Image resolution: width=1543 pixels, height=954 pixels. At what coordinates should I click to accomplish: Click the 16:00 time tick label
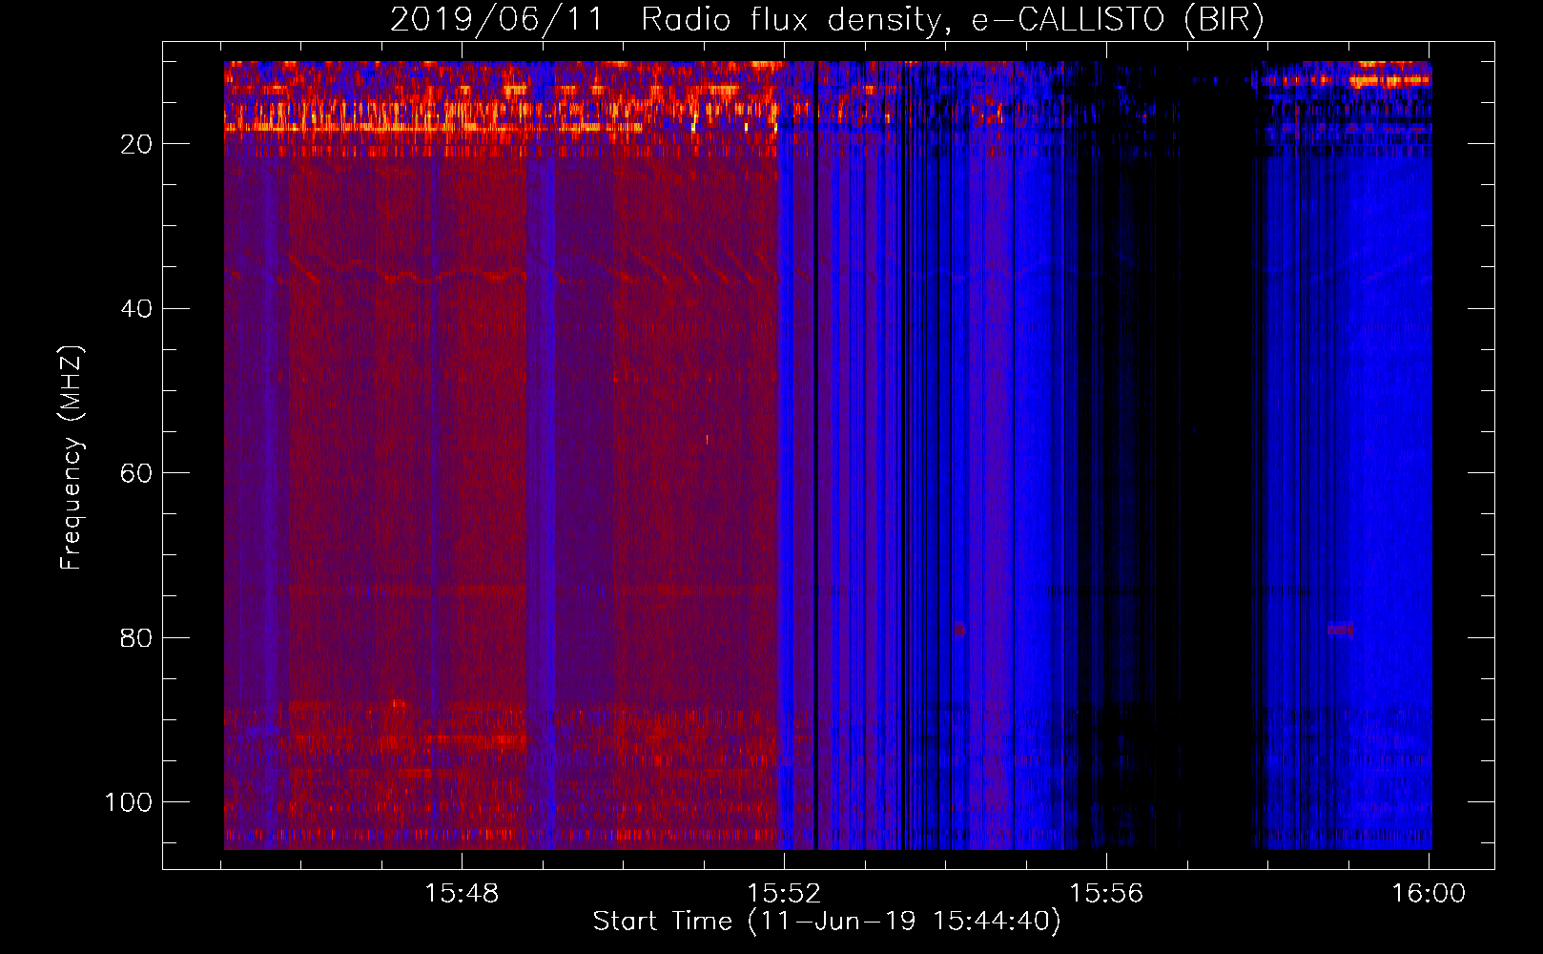pyautogui.click(x=1429, y=894)
